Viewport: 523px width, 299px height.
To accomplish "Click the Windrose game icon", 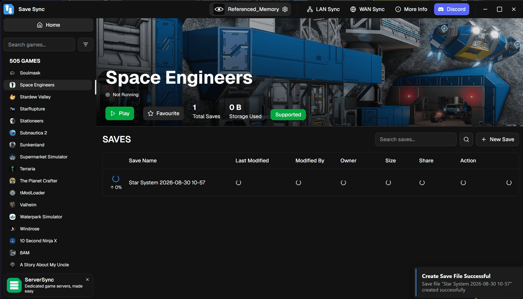I will point(12,229).
